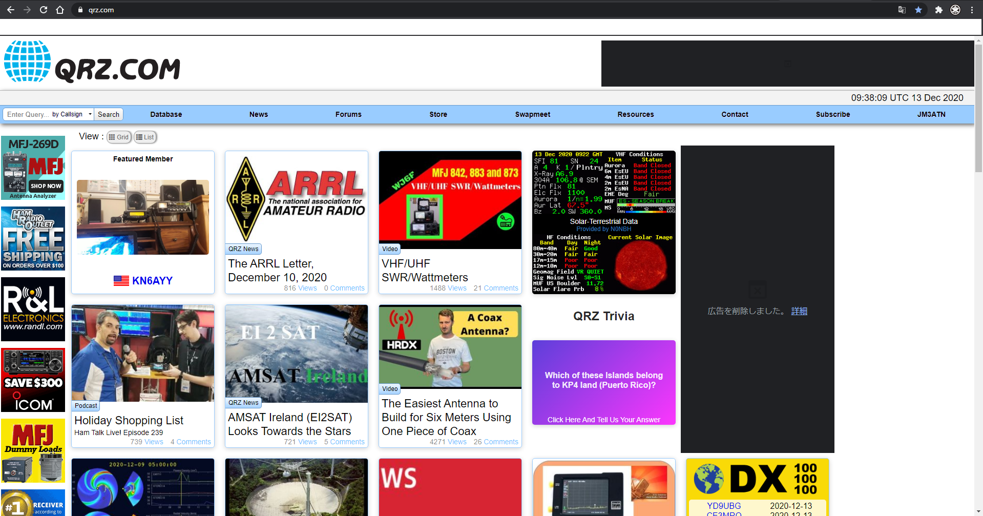Click the browser back arrow
Image resolution: width=983 pixels, height=516 pixels.
click(11, 10)
